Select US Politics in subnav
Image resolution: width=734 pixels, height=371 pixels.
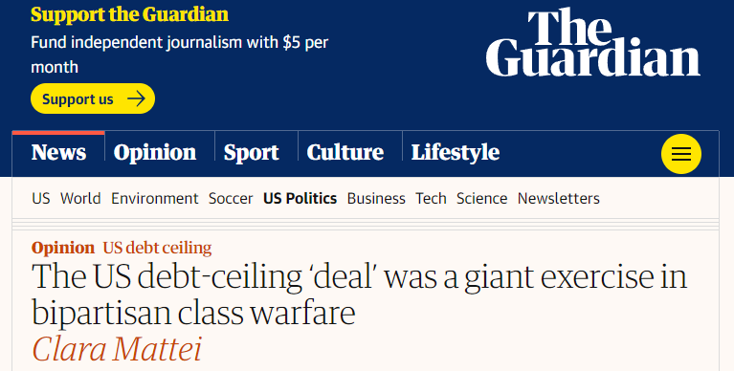click(x=300, y=198)
